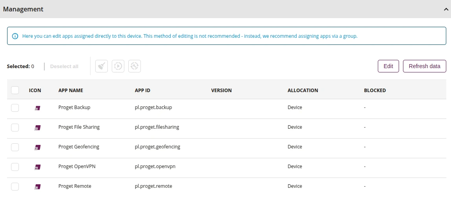Image resolution: width=451 pixels, height=200 pixels.
Task: Click the Management section title
Action: click(23, 9)
